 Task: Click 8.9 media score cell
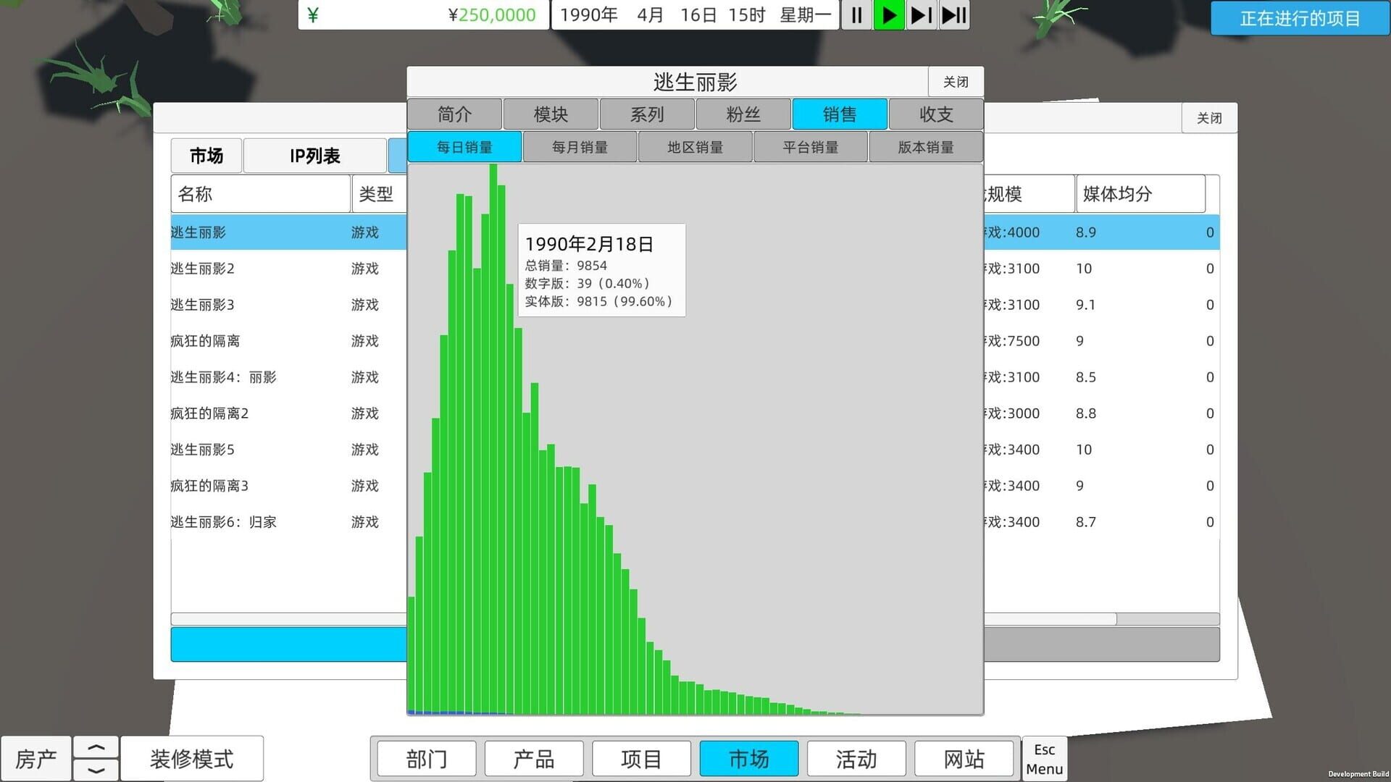(1085, 232)
